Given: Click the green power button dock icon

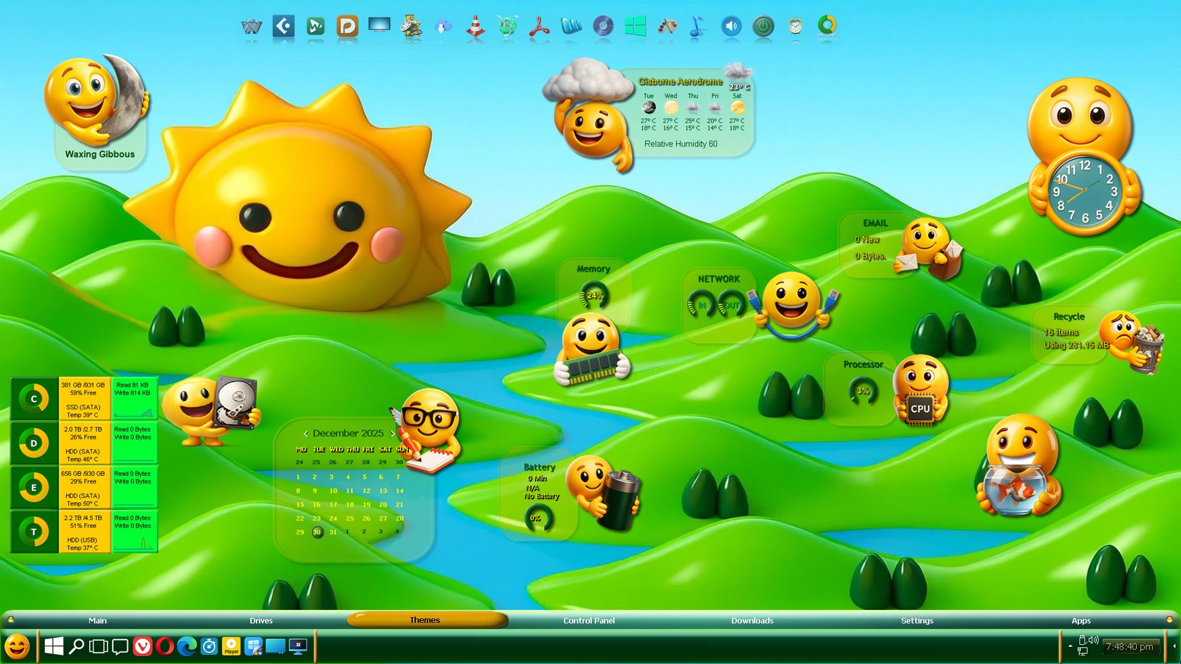Looking at the screenshot, I should pos(763,26).
